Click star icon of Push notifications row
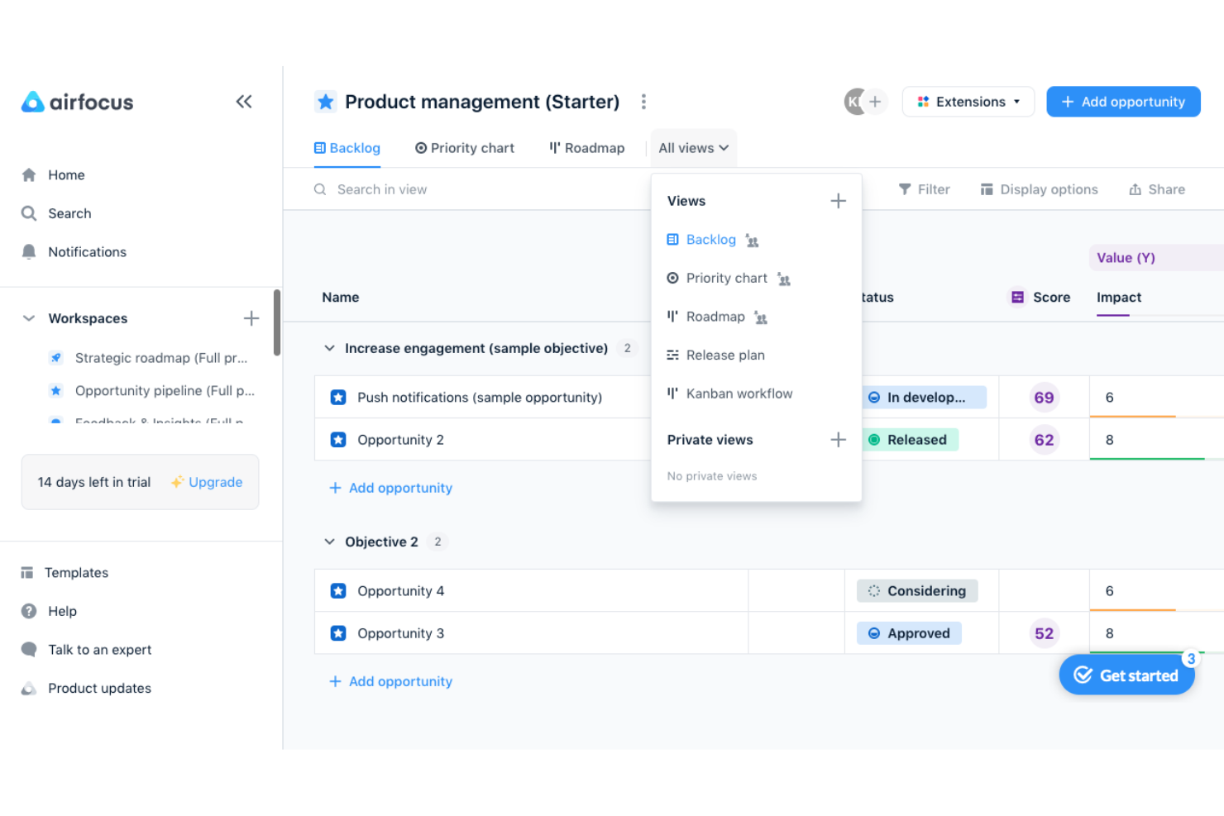Viewport: 1224px width, 816px height. tap(338, 398)
